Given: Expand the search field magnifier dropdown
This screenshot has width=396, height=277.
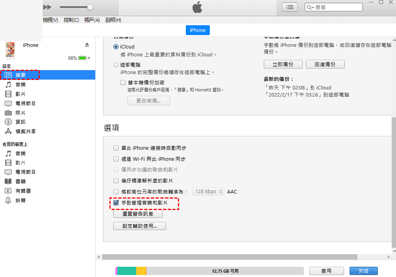Looking at the screenshot, I should (x=310, y=7).
